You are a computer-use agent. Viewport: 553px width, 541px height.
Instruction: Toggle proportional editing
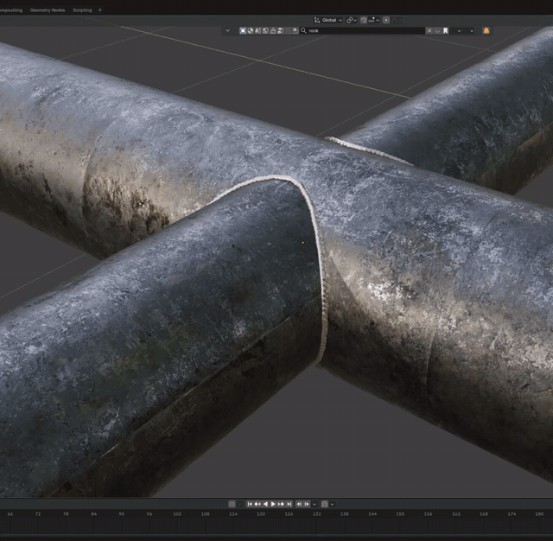coord(386,20)
